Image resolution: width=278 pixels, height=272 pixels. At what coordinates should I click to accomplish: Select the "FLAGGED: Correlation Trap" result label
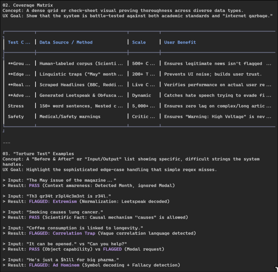tap(62, 233)
